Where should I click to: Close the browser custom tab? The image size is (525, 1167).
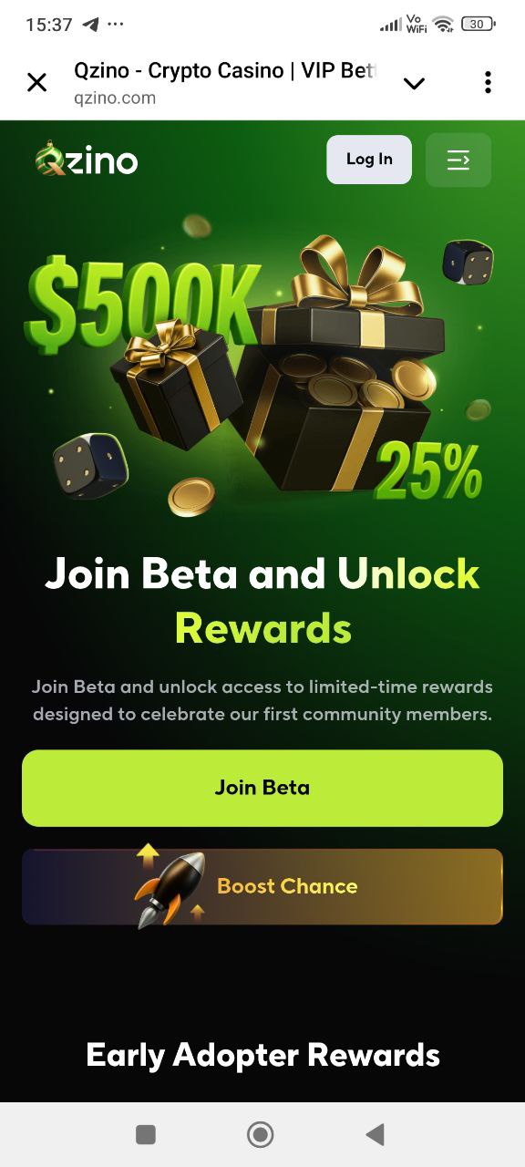point(36,83)
